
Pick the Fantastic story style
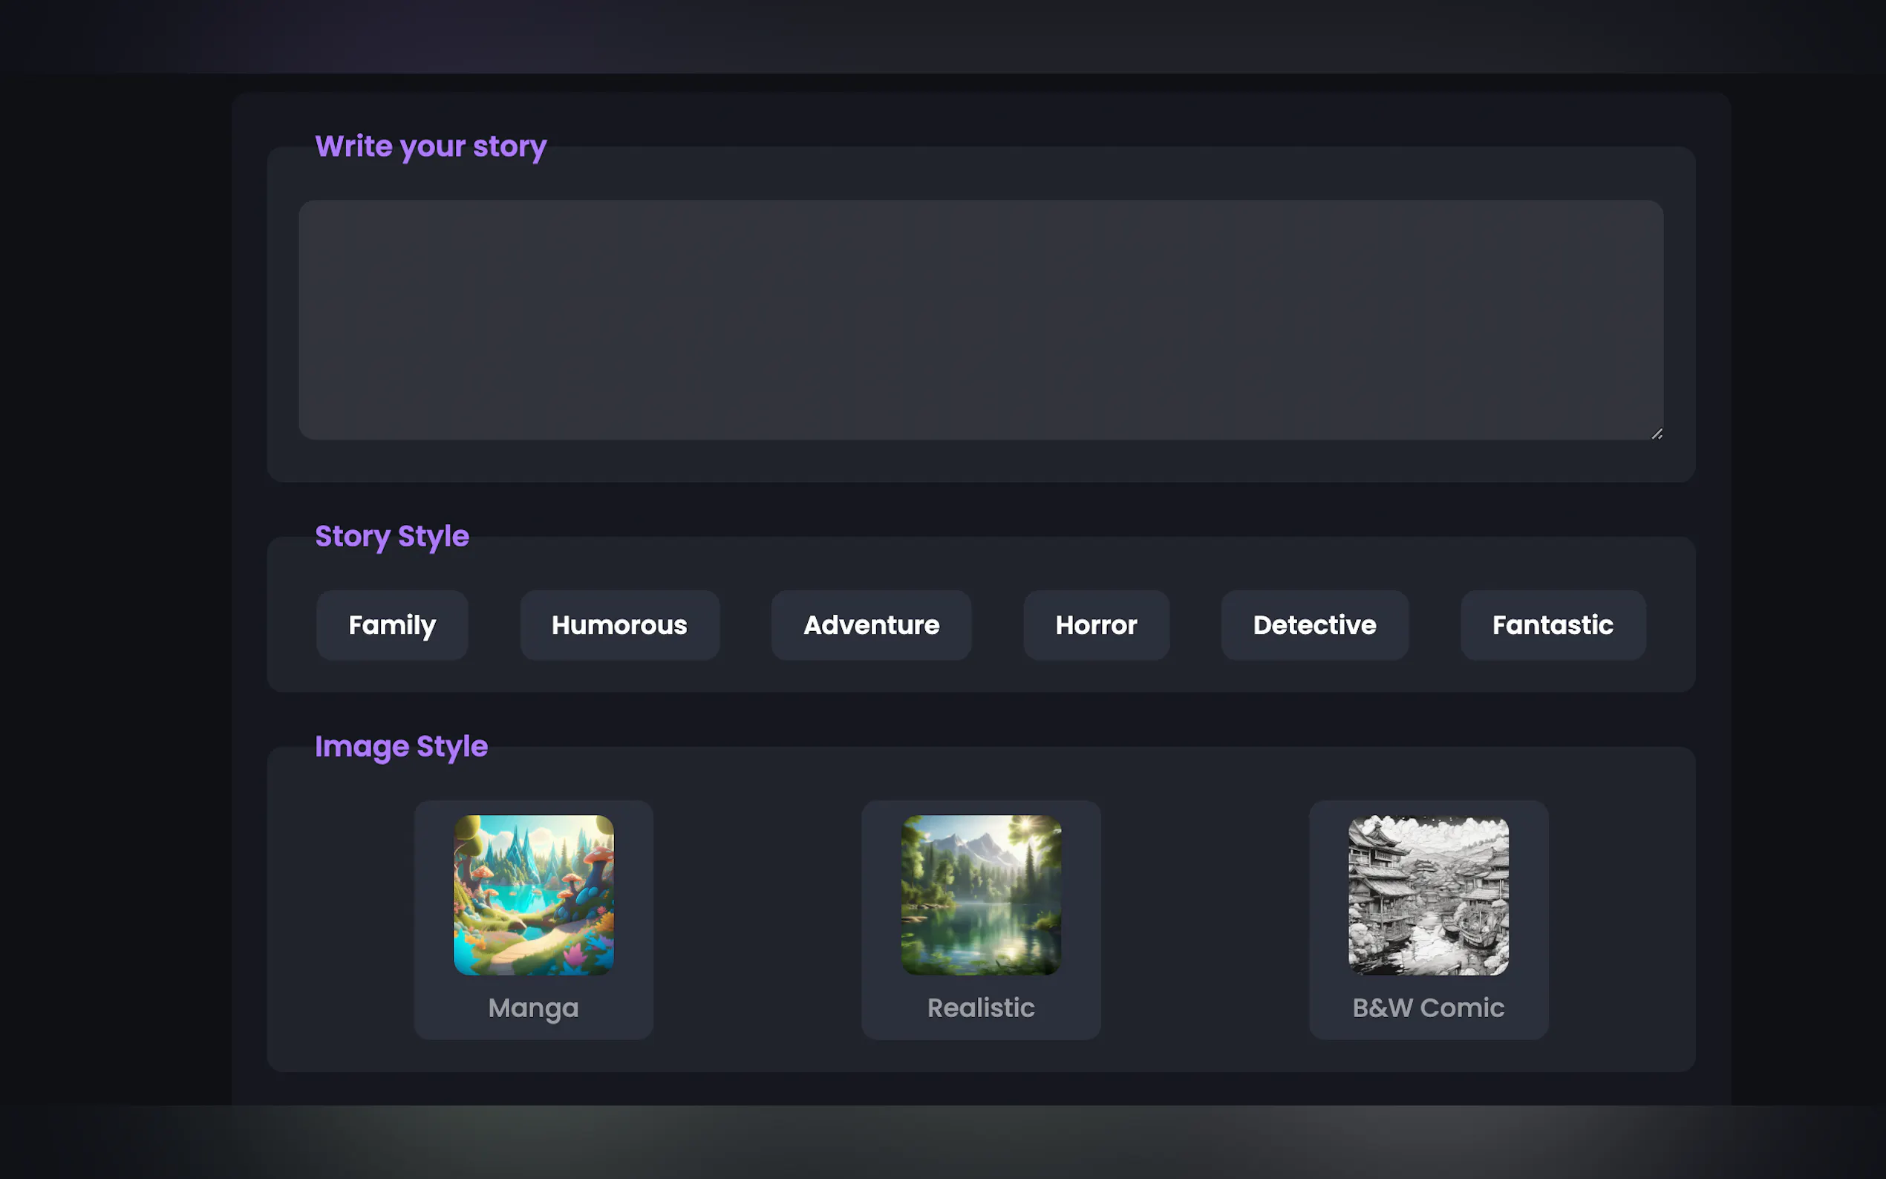1553,625
